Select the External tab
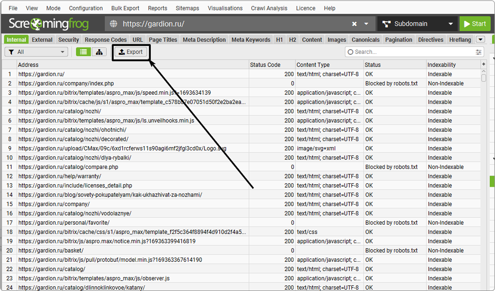 42,40
